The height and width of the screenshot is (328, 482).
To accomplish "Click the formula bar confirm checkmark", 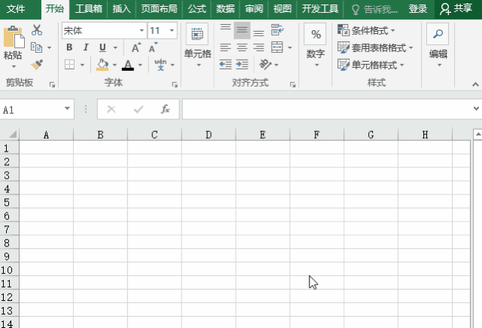I will coord(139,109).
